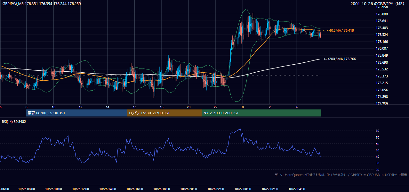
Task: Click the RSI(14) 39.8482 indicator label
Action: pyautogui.click(x=14, y=122)
